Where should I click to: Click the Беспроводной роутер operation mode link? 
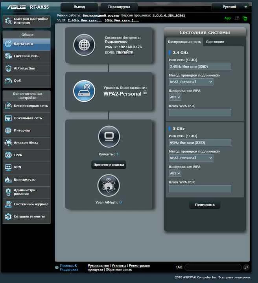101,15
